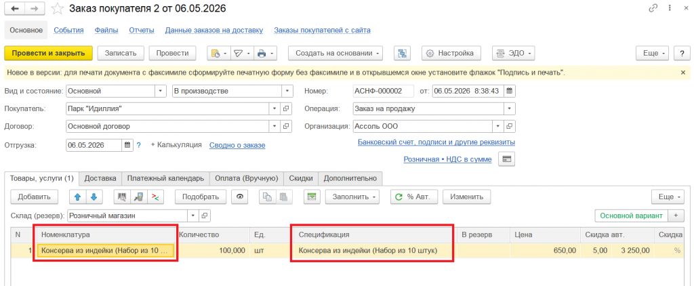Open the document structure (related documents) icon
Viewport: 694px width, 286px height.
tap(402, 53)
